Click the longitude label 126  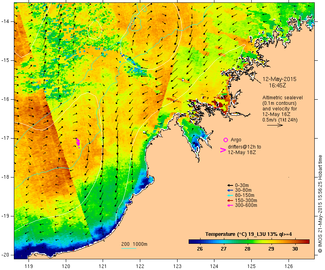pyautogui.click(x=289, y=266)
